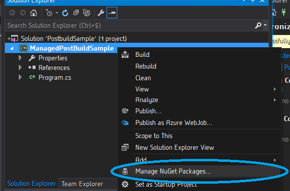This screenshot has width=290, height=191.
Task: Click the search magnifier icon
Action: tap(258, 25)
